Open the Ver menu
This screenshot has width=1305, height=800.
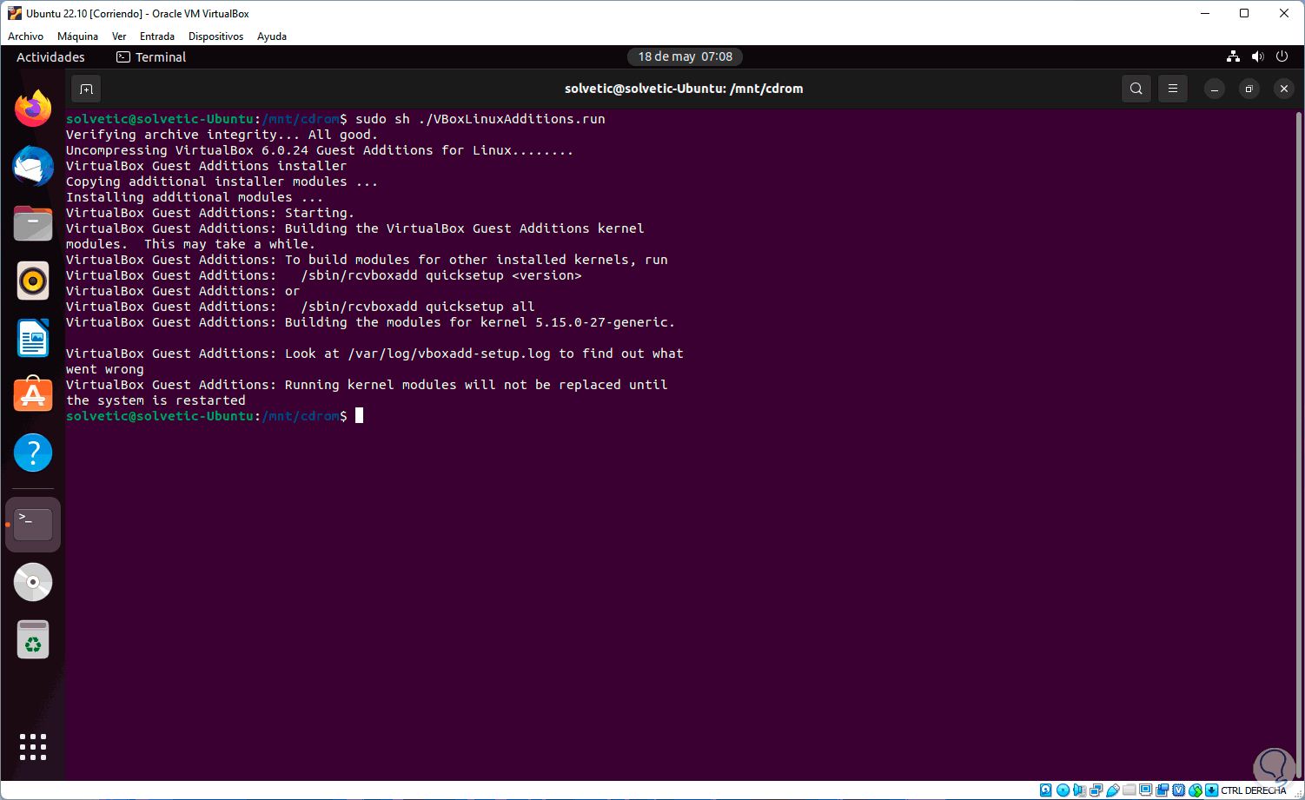pos(119,36)
